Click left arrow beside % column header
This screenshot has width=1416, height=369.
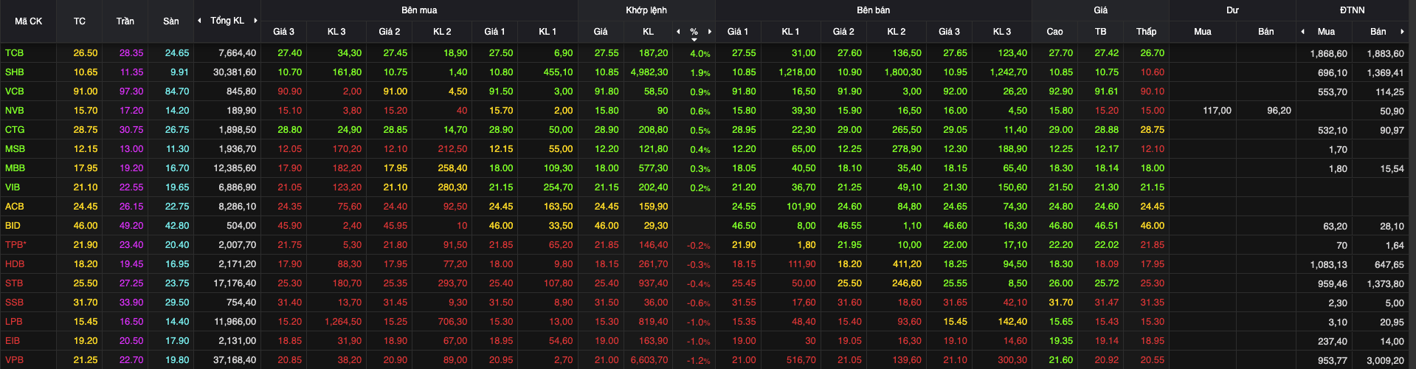pos(678,32)
